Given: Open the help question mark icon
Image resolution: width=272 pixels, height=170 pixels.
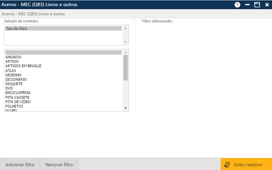Looking at the screenshot, I should click(237, 5).
